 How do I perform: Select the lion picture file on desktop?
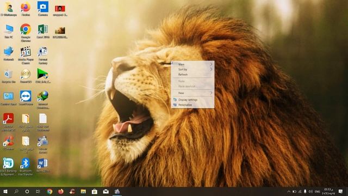(x=60, y=32)
